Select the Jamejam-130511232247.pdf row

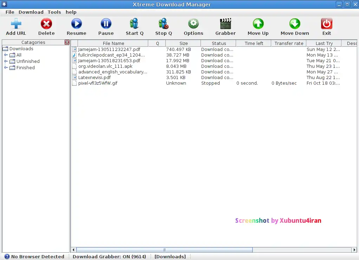pos(214,49)
